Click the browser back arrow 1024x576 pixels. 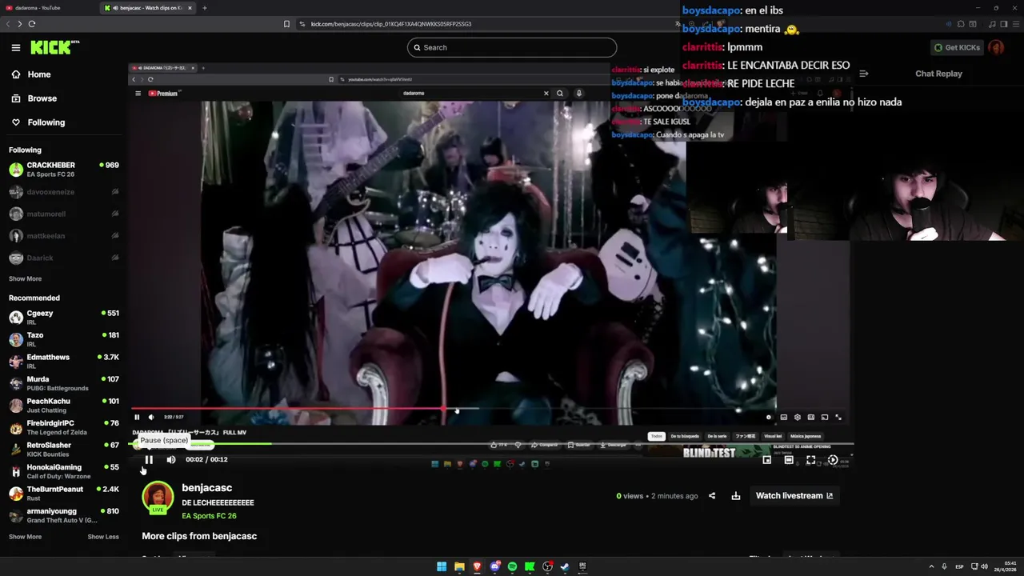tap(8, 24)
